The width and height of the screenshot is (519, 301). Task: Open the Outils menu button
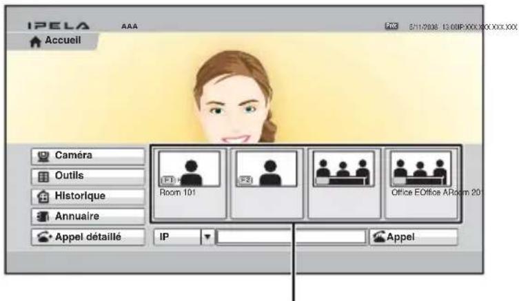click(88, 176)
